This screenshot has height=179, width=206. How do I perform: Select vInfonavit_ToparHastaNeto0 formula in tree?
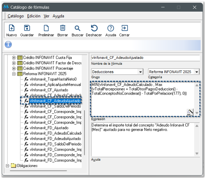coord(53,79)
